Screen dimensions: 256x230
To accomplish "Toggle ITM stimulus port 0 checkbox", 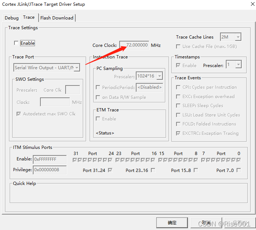I will (239, 160).
